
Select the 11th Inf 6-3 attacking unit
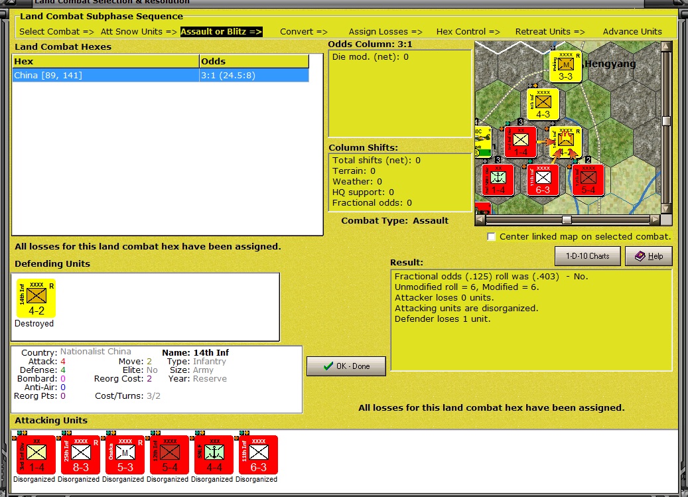point(259,455)
